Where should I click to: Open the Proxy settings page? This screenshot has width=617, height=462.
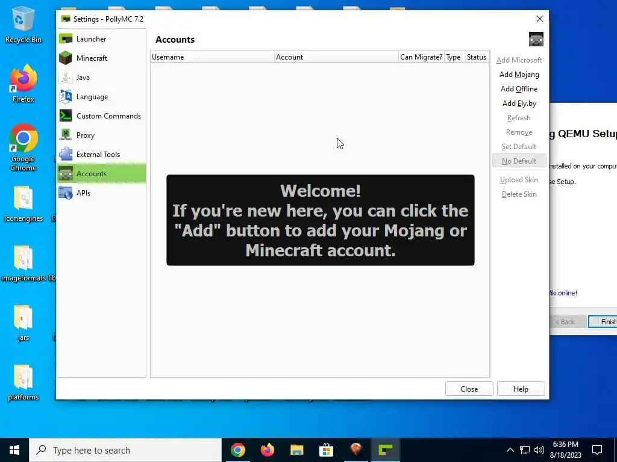pos(101,135)
